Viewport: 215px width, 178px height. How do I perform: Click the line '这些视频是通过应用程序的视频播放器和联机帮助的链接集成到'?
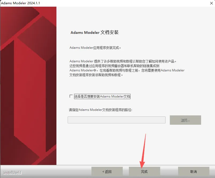tap(114, 66)
